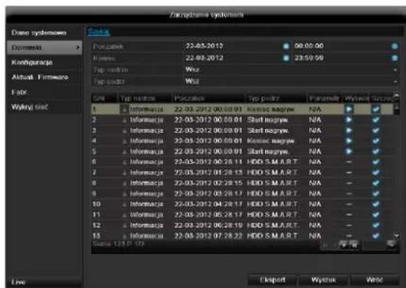Select the 05:28:17 HDD S.M.A.R.T. log row

242,215
